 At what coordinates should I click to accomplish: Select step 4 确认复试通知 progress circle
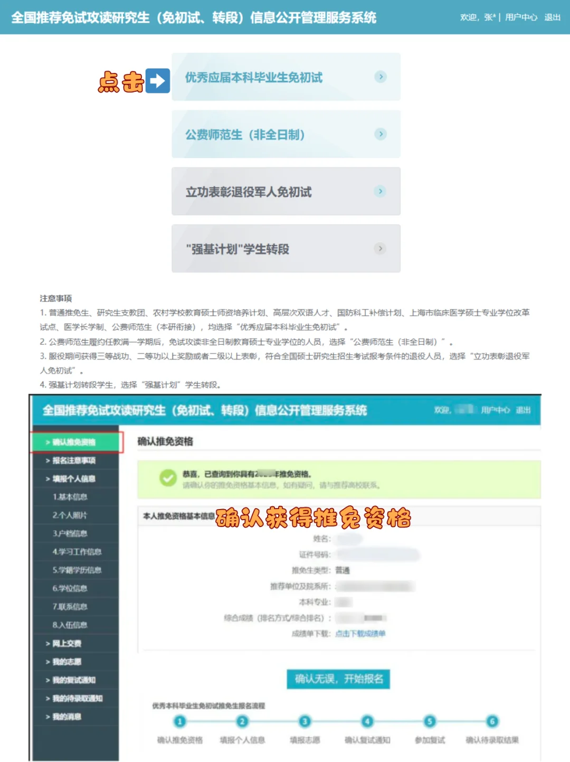(x=367, y=721)
